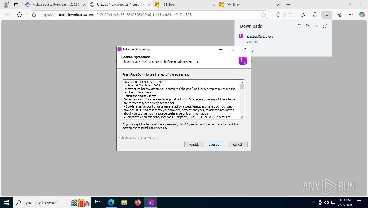Search downloads with the magnifier icon

pyautogui.click(x=308, y=26)
